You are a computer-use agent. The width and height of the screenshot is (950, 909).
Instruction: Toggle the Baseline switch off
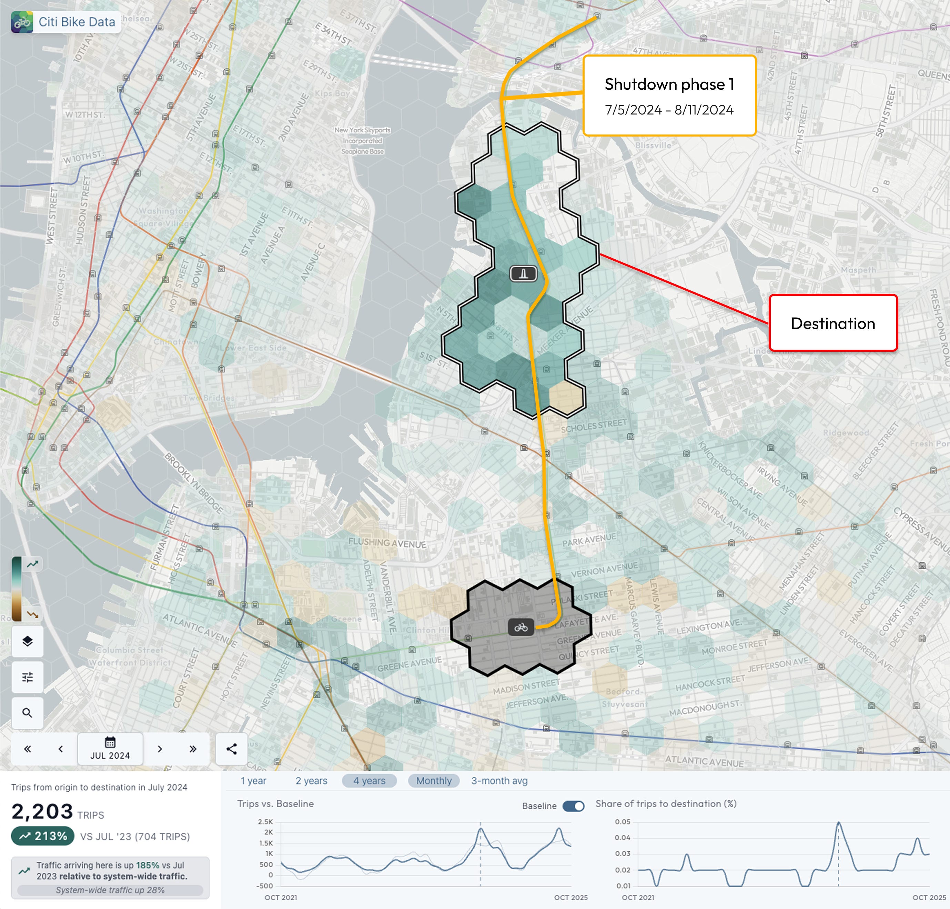(x=573, y=806)
